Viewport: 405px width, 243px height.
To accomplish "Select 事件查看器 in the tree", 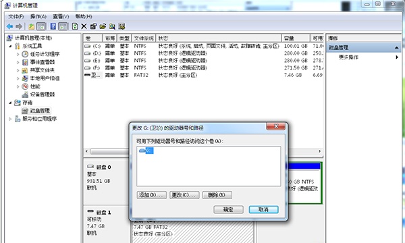I will click(x=43, y=62).
